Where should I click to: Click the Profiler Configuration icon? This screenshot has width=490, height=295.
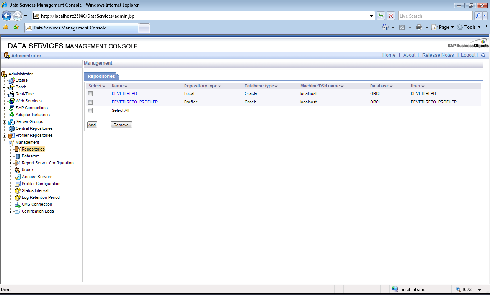(18, 184)
